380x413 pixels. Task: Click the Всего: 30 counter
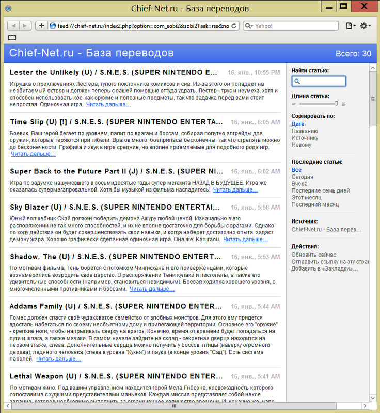pyautogui.click(x=353, y=54)
